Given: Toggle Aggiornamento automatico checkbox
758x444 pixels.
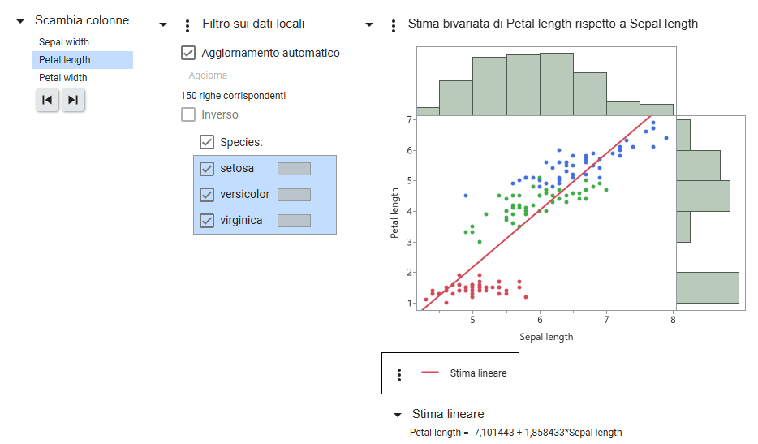Looking at the screenshot, I should pos(188,53).
